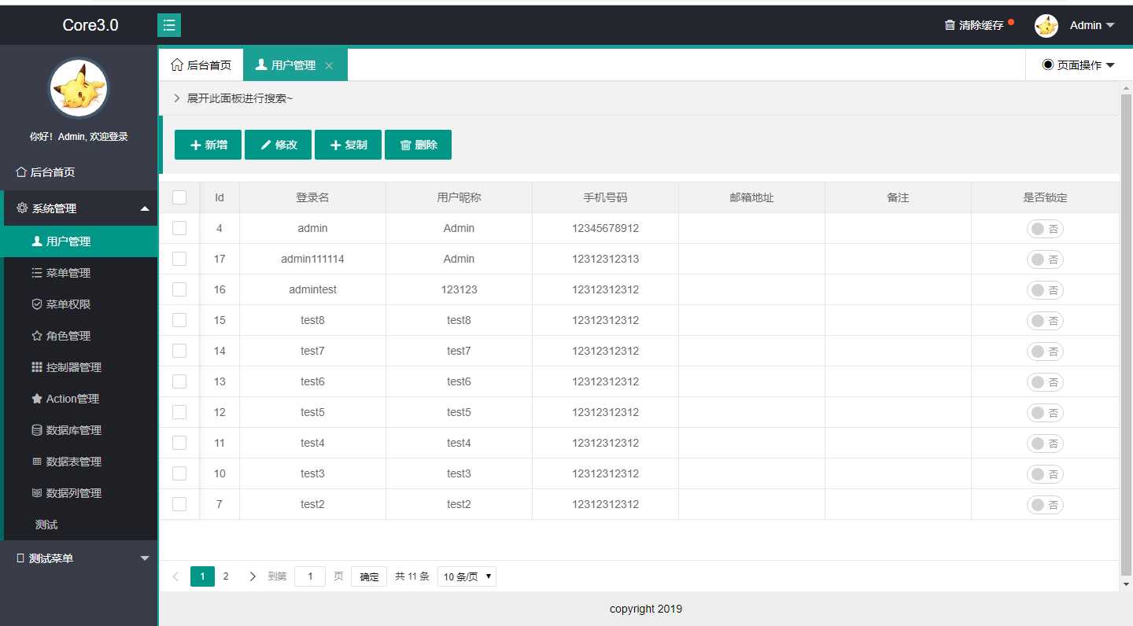The height and width of the screenshot is (626, 1133).
Task: Click the current page 1 button
Action: [x=202, y=576]
